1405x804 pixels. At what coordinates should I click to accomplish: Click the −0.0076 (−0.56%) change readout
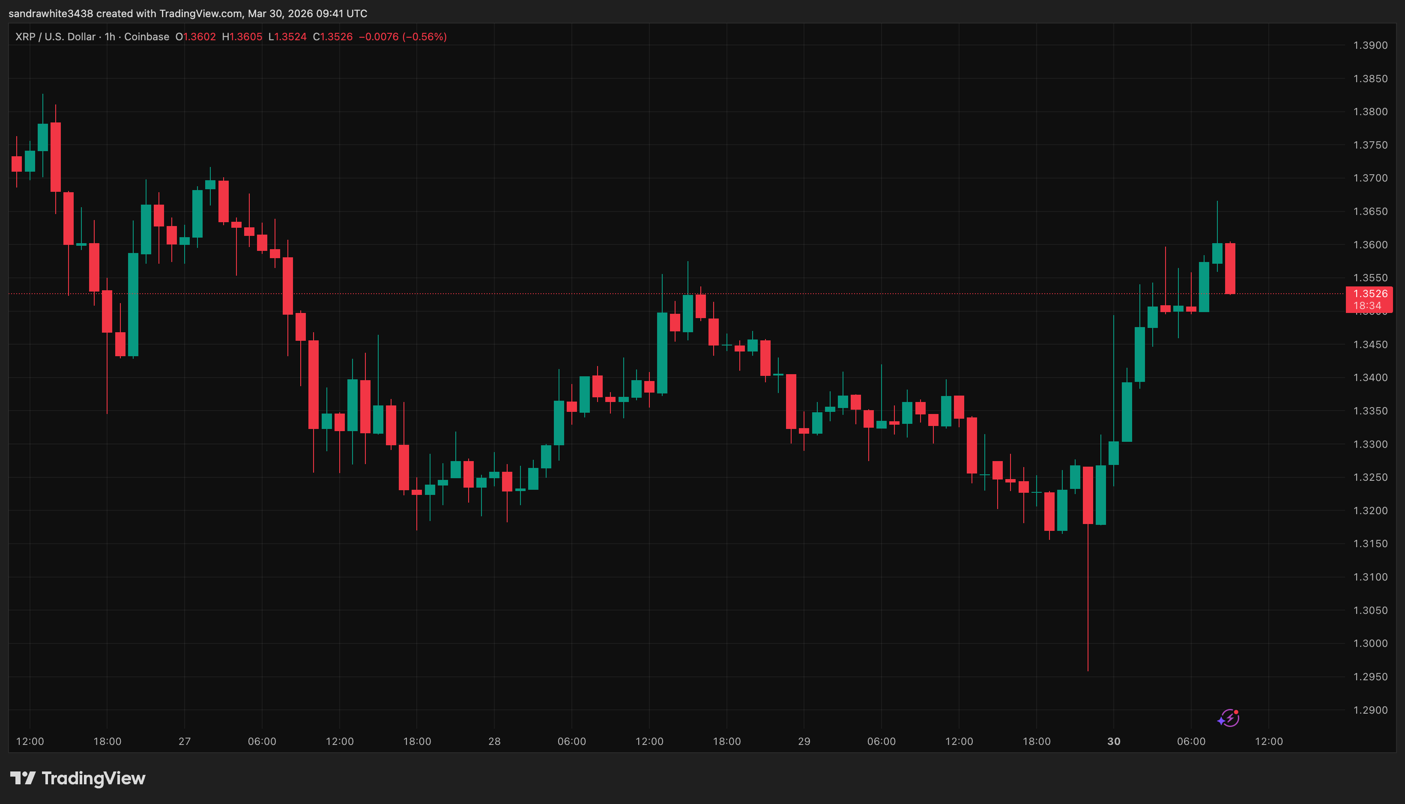[403, 37]
